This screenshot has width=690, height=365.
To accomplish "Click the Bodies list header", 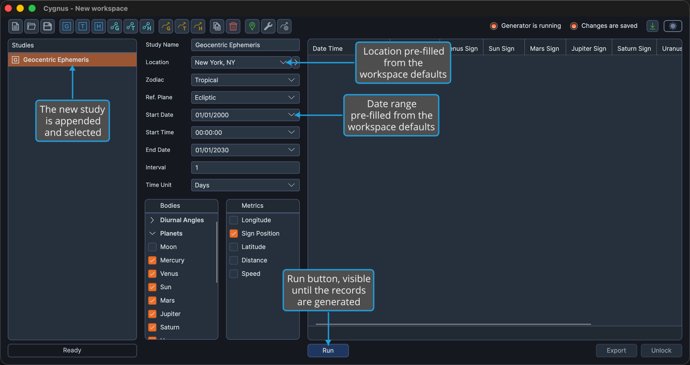I will (181, 206).
